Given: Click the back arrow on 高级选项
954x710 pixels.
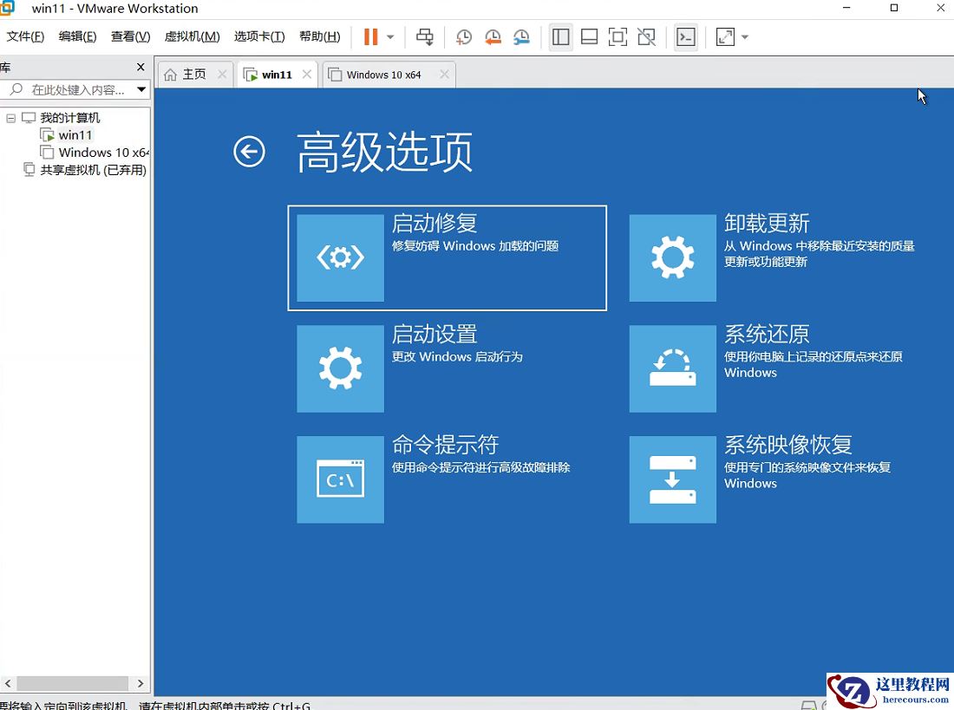Looking at the screenshot, I should pos(249,153).
